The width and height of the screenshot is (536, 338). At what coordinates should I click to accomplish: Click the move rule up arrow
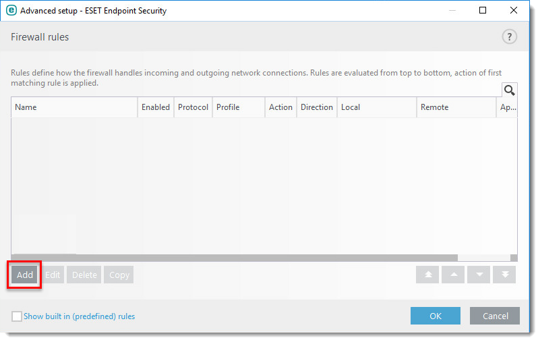click(453, 275)
